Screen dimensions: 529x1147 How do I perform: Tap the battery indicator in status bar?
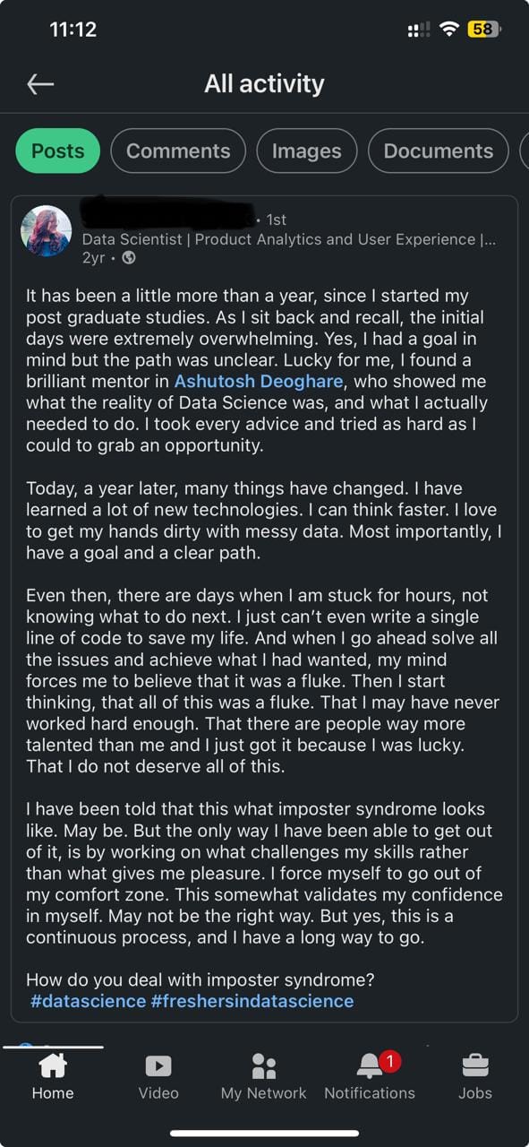pyautogui.click(x=484, y=30)
